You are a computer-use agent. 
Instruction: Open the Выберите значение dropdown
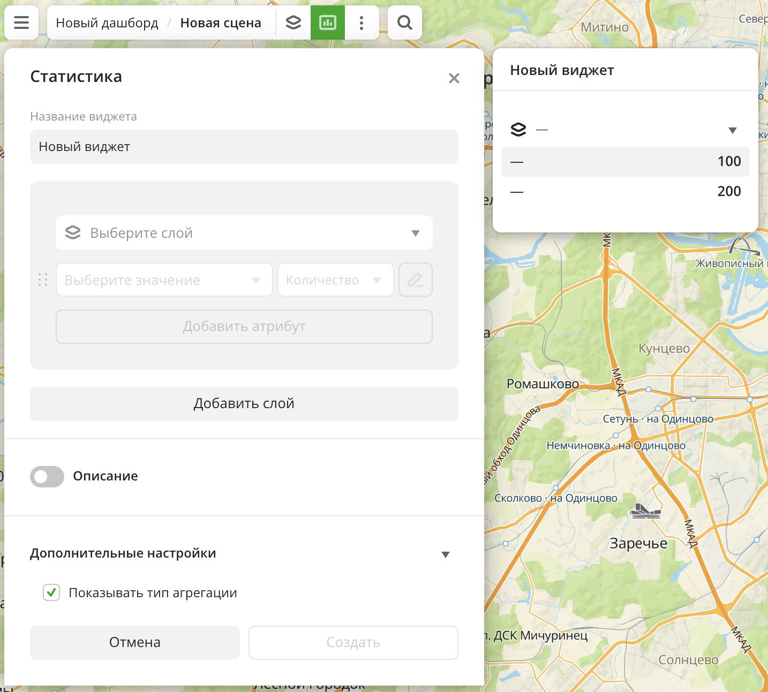[164, 280]
